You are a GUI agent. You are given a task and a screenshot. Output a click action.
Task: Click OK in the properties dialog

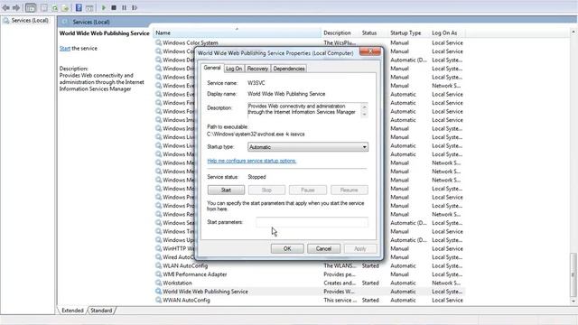coord(287,249)
